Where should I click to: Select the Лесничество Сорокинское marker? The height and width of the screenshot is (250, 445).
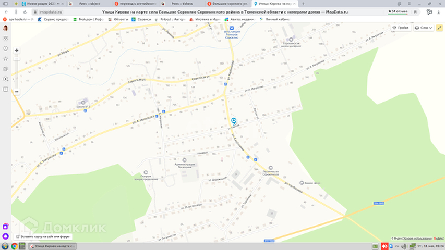271,168
